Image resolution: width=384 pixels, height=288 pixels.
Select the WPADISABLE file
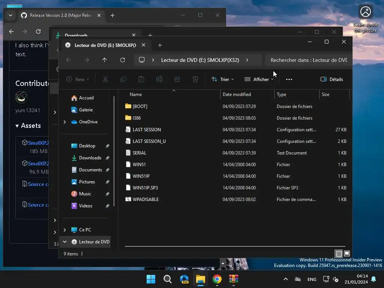coord(145,199)
